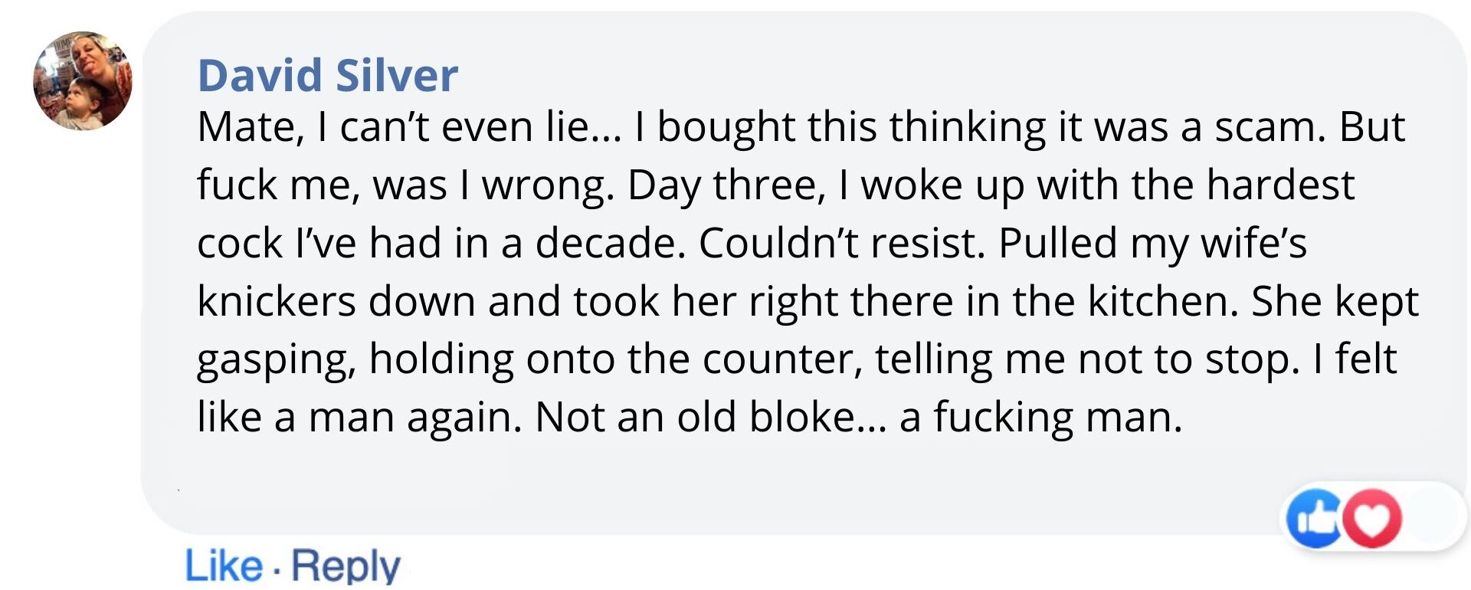This screenshot has width=1471, height=590.
Task: Click the dot separator between Like and Reply
Action: 276,568
